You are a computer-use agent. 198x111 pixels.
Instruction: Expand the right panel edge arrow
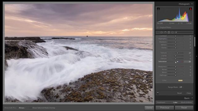197,56
